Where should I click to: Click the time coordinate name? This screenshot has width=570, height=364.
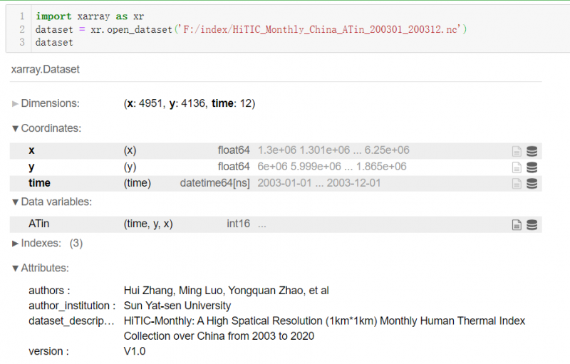click(x=39, y=183)
